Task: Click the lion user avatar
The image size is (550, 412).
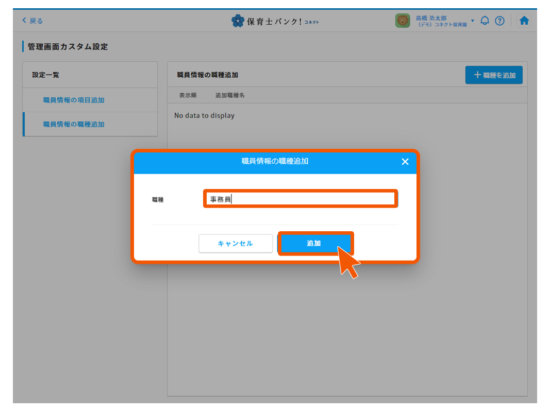Action: [403, 21]
